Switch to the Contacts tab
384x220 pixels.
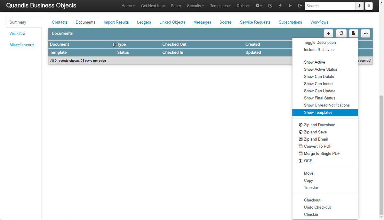point(60,22)
